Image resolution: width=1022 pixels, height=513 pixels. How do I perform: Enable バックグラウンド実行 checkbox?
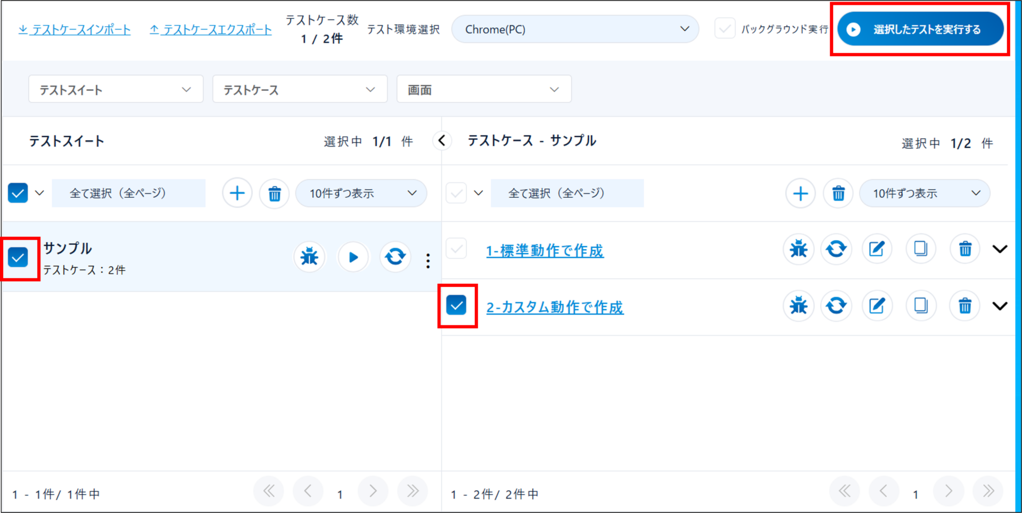[724, 29]
